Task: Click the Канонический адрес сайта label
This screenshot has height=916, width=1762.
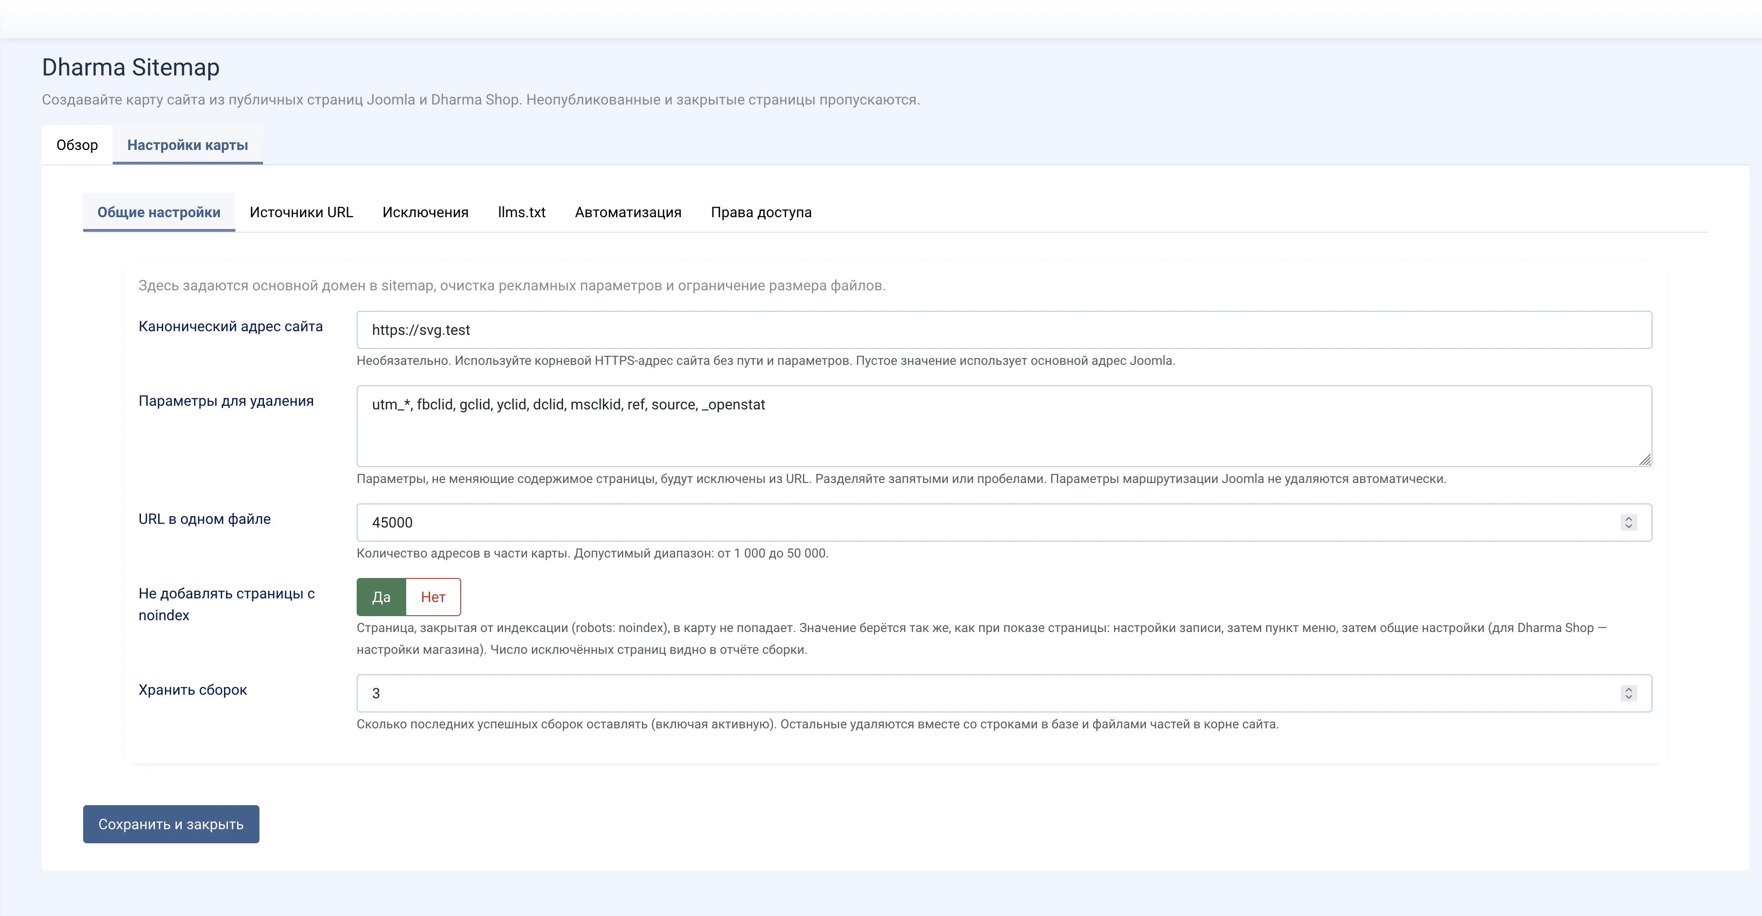Action: [230, 326]
